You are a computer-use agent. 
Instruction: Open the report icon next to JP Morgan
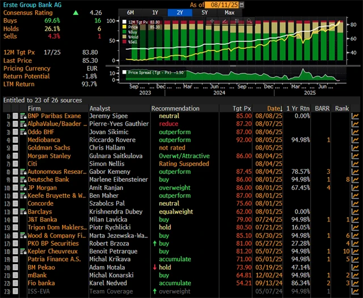pyautogui.click(x=23, y=188)
